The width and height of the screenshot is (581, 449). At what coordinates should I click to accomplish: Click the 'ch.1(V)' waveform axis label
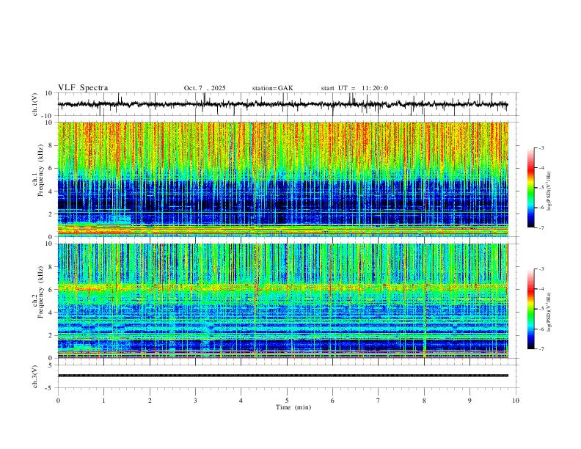pyautogui.click(x=35, y=104)
